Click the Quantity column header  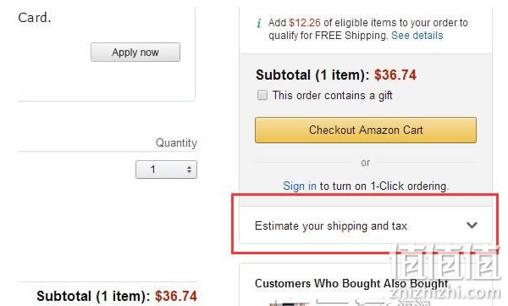176,142
